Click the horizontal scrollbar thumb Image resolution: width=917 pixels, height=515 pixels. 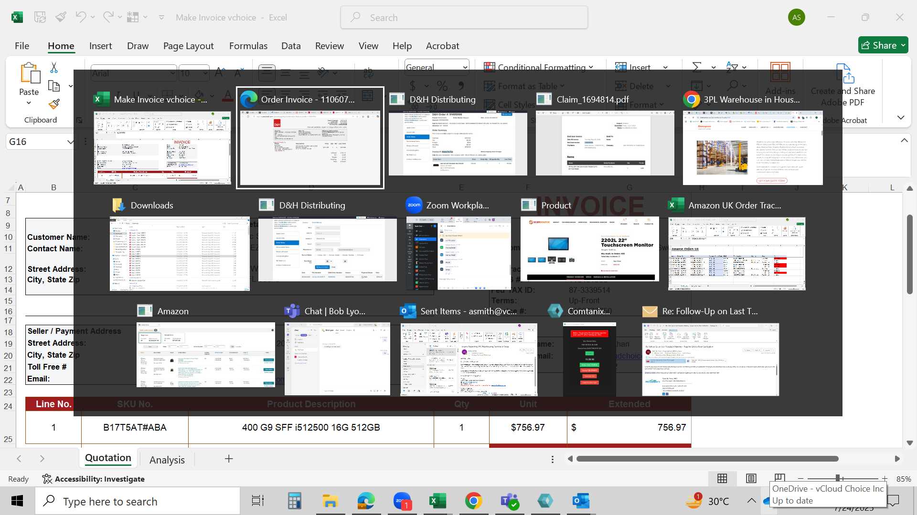tap(707, 459)
